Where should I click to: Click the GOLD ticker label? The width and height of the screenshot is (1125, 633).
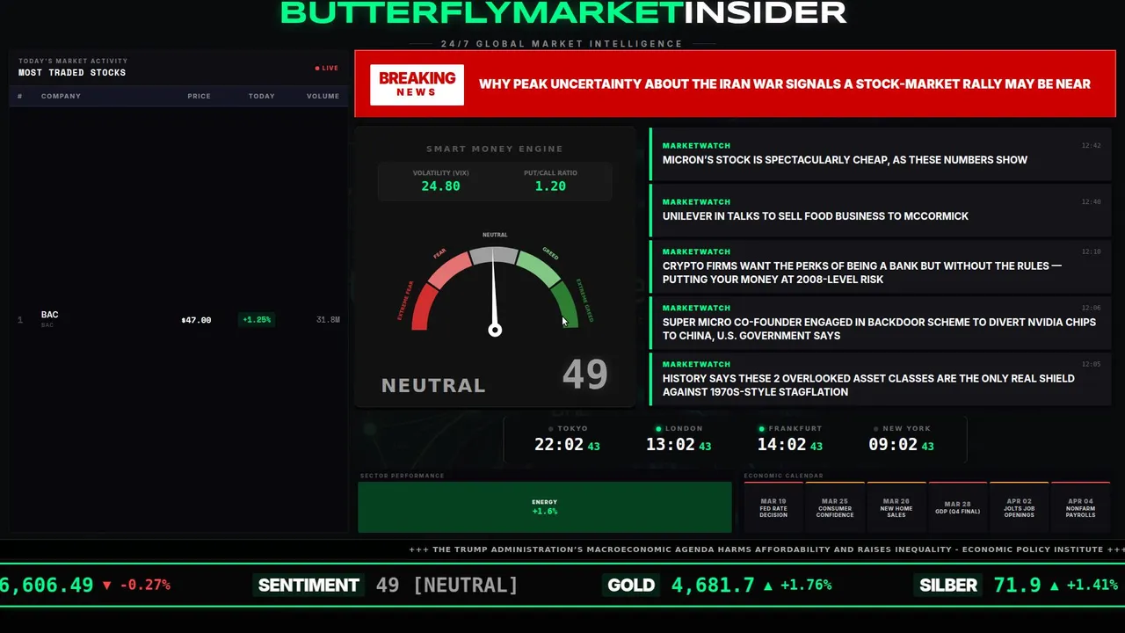[631, 586]
